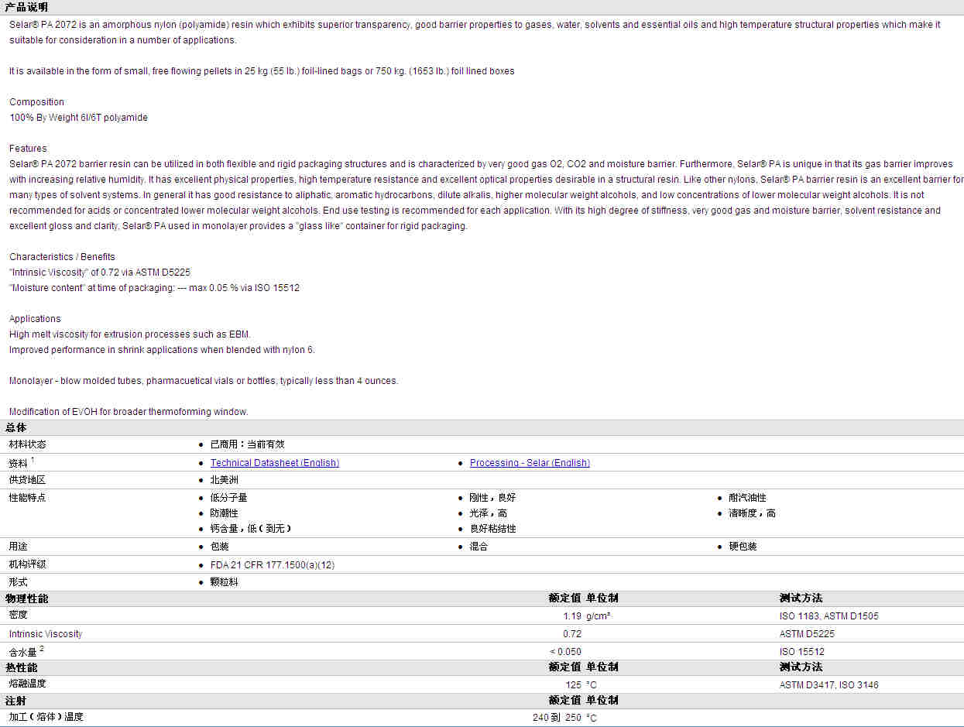Image resolution: width=964 pixels, height=727 pixels.
Task: Select the FDA 21 CFR 177.1500(a)(12) value
Action: tap(273, 565)
